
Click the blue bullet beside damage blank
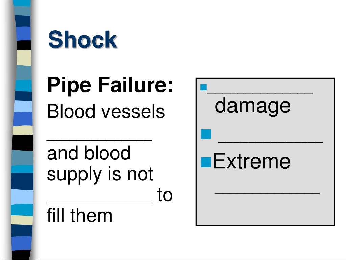pos(203,87)
